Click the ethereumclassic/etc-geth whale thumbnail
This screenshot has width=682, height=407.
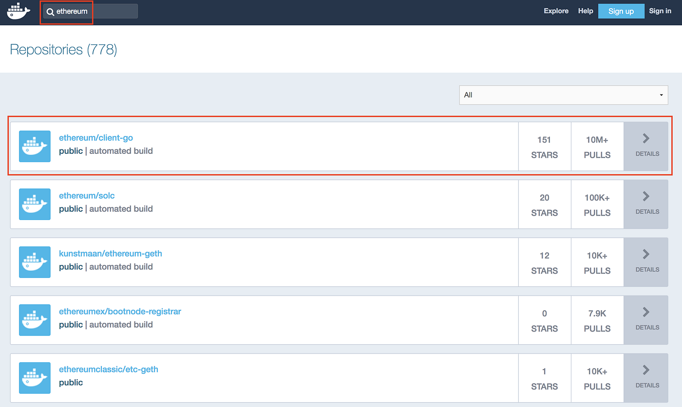pos(35,378)
